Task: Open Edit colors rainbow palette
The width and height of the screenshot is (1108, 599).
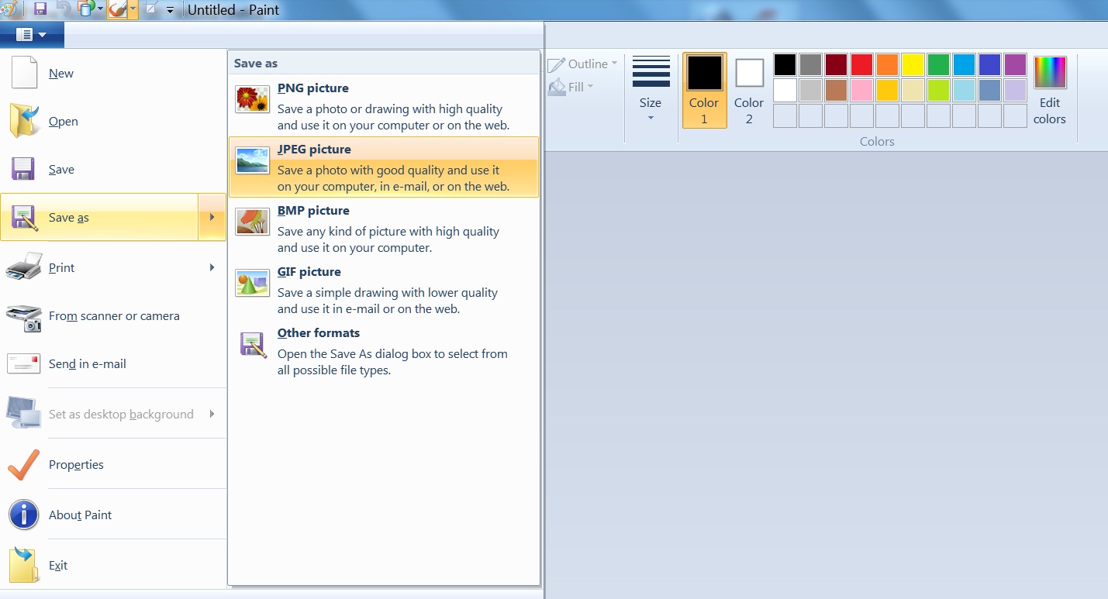Action: click(x=1049, y=91)
